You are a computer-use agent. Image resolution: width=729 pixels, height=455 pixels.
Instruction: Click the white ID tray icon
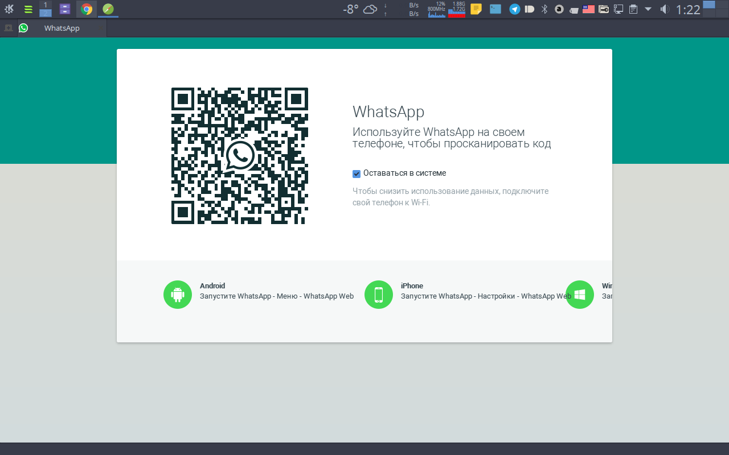coord(530,9)
